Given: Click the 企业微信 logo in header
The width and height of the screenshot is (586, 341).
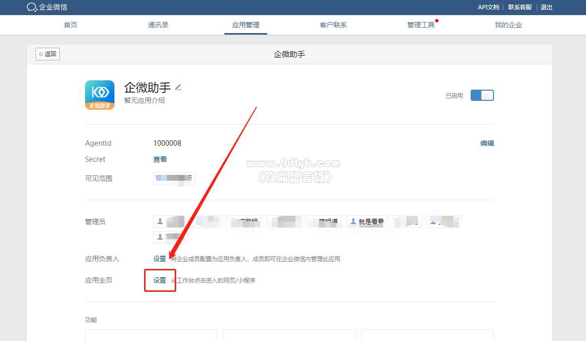Looking at the screenshot, I should [47, 7].
